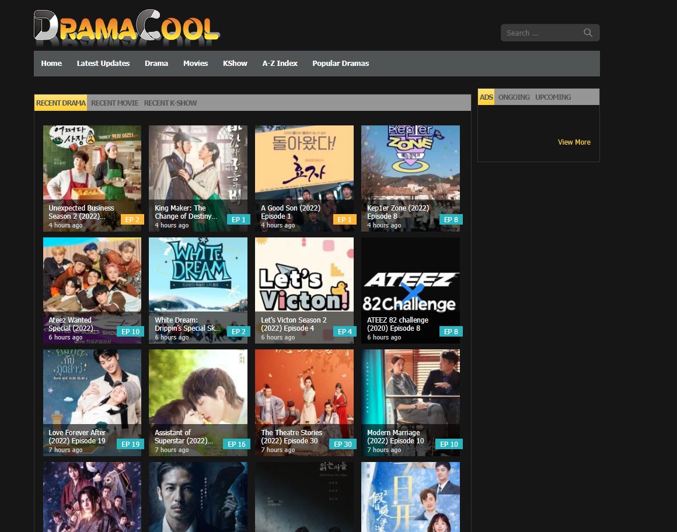677x532 pixels.
Task: Open White Dream poster
Action: [x=198, y=290]
